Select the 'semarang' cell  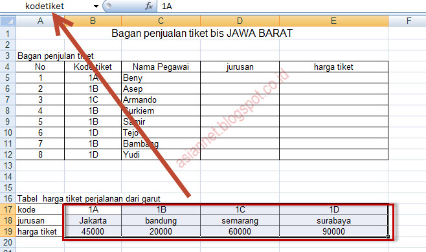pos(240,220)
